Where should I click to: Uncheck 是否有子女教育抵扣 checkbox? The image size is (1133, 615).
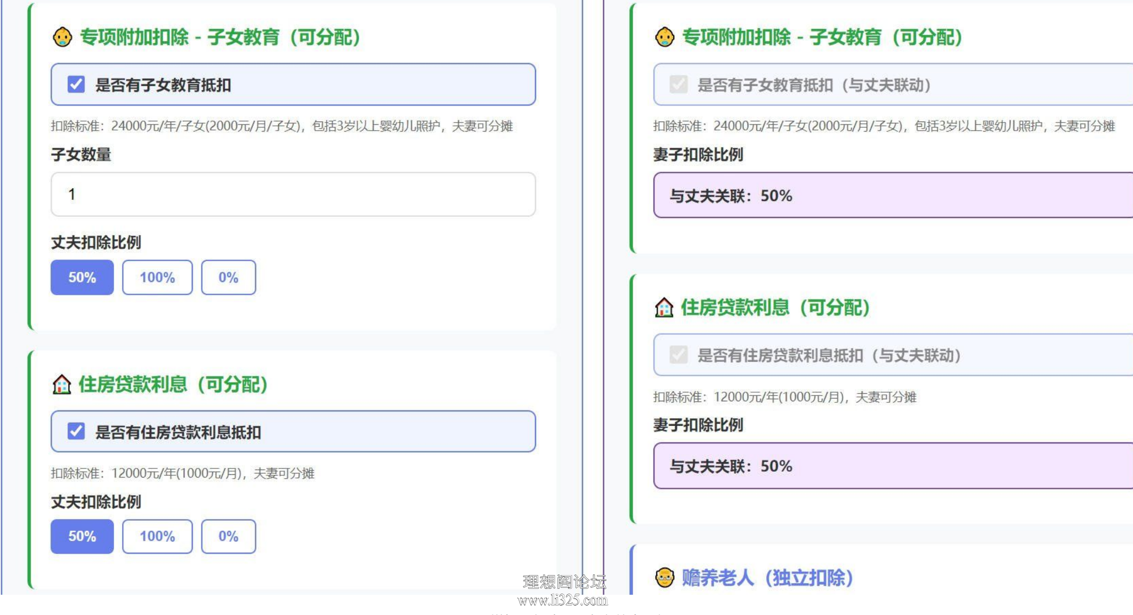click(x=76, y=84)
